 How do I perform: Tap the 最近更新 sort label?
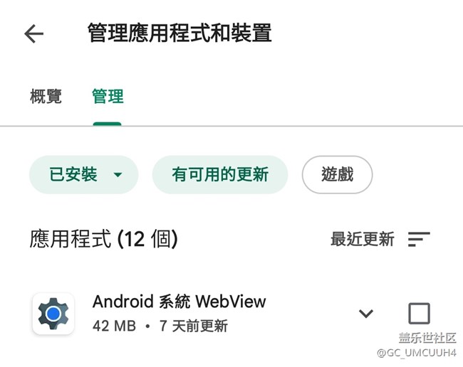[x=363, y=239]
